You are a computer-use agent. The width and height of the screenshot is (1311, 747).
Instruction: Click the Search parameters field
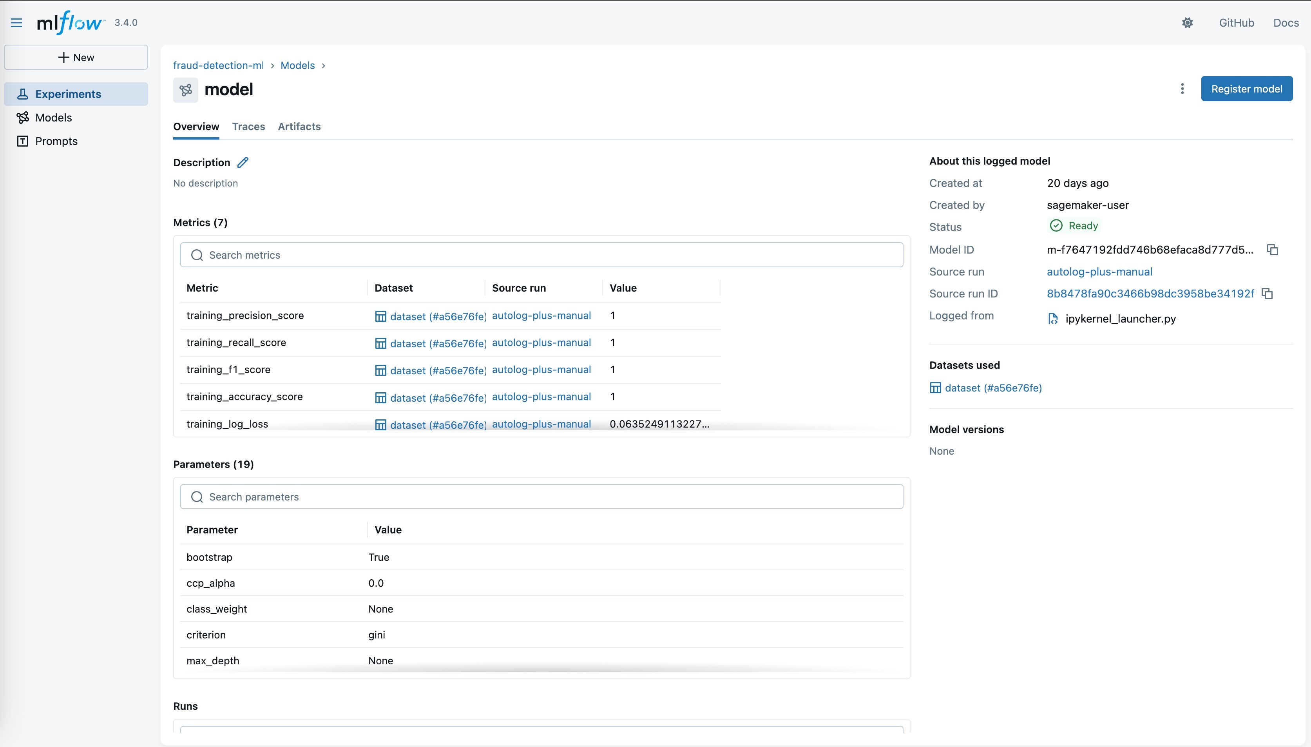[x=541, y=497]
